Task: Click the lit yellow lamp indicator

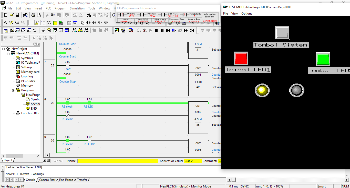Action: (262, 90)
